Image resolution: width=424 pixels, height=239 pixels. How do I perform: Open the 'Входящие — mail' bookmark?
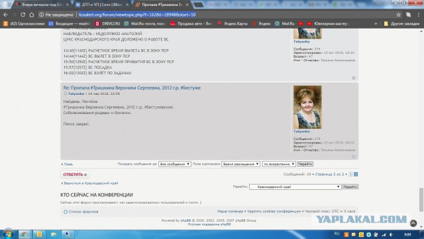click(70, 24)
